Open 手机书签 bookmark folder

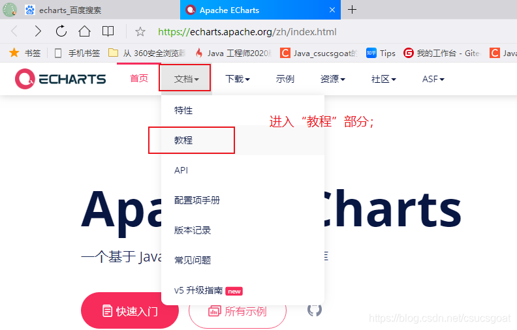pyautogui.click(x=77, y=53)
